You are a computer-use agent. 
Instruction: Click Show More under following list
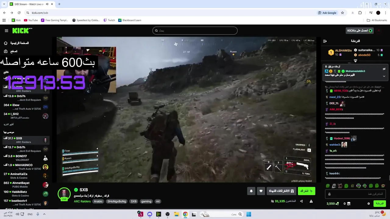coord(9,124)
